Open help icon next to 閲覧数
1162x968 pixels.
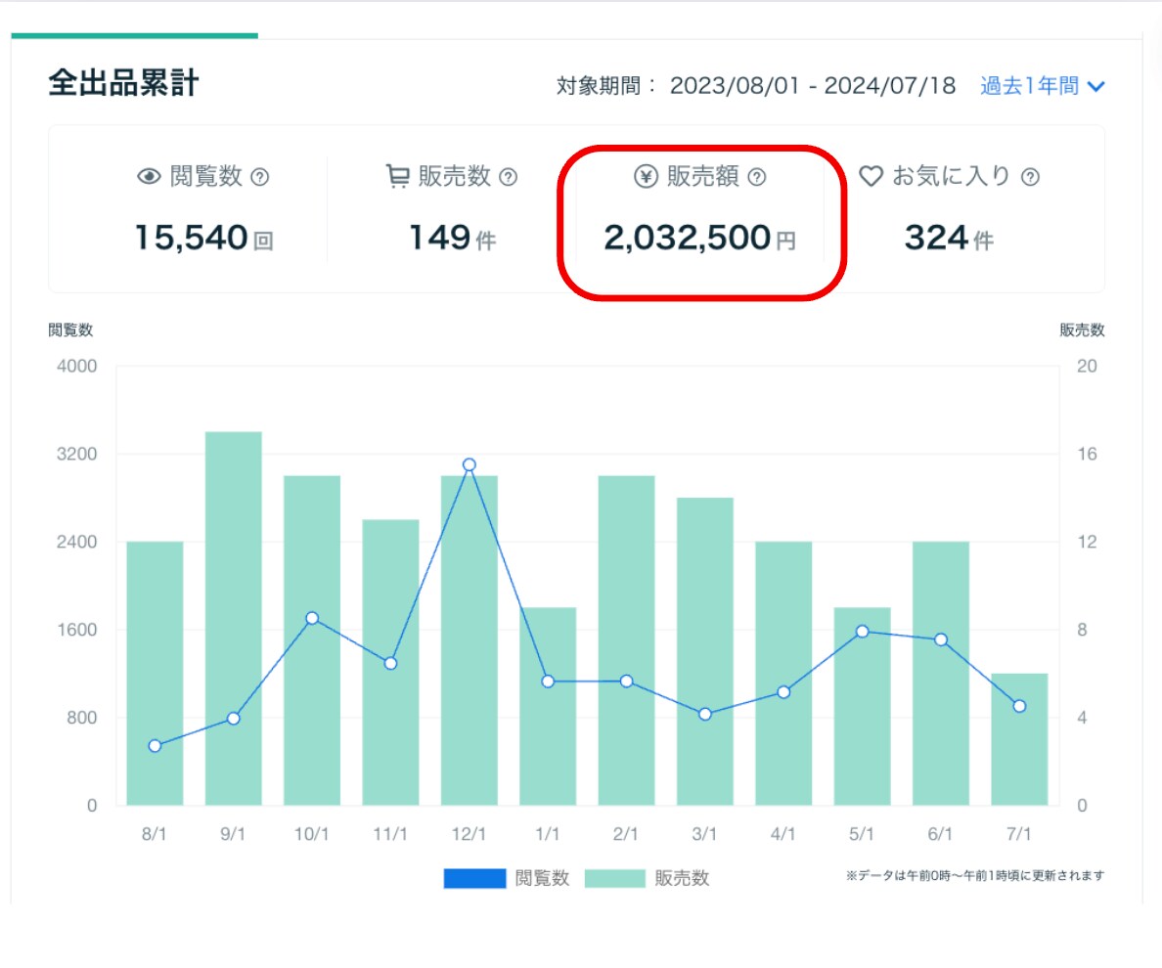(x=259, y=177)
